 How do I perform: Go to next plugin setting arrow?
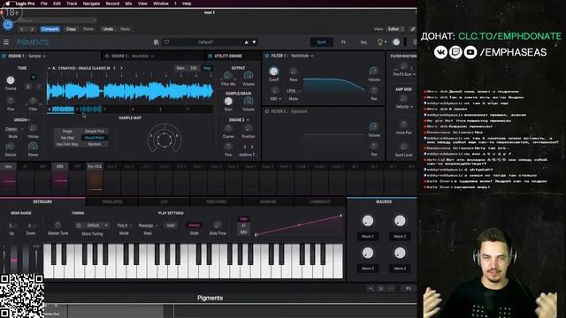click(32, 29)
